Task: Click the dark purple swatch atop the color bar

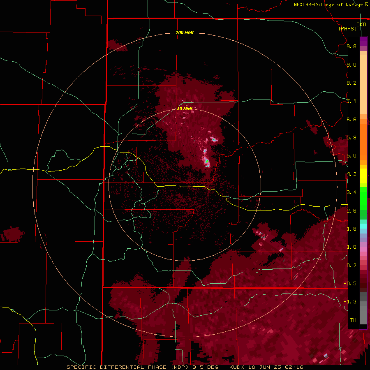Action: click(x=363, y=41)
